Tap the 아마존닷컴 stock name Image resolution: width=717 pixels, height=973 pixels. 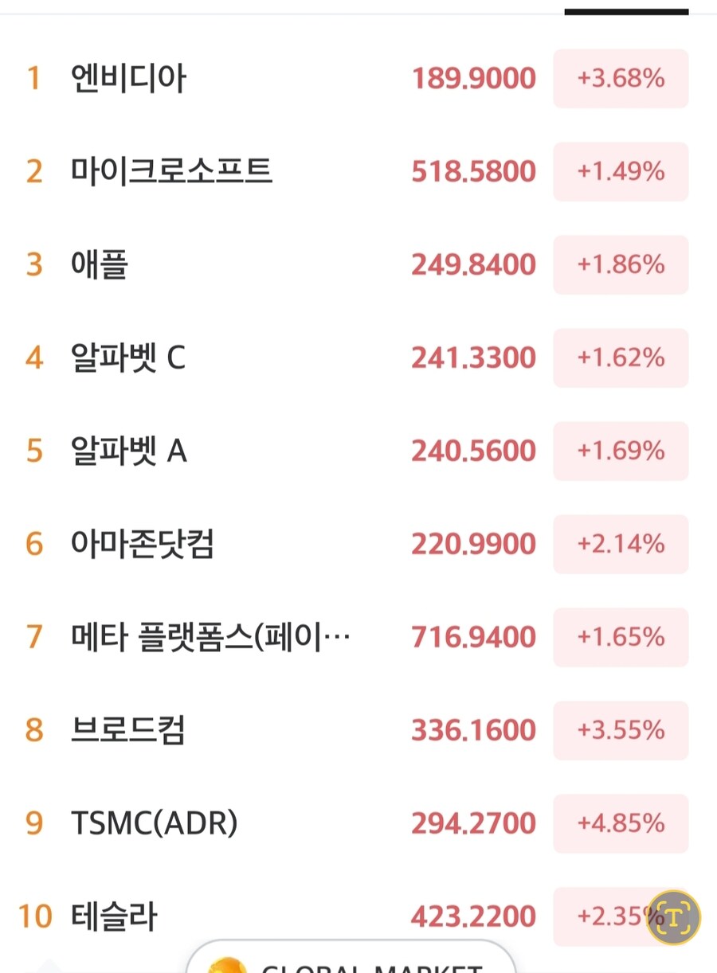pos(143,545)
